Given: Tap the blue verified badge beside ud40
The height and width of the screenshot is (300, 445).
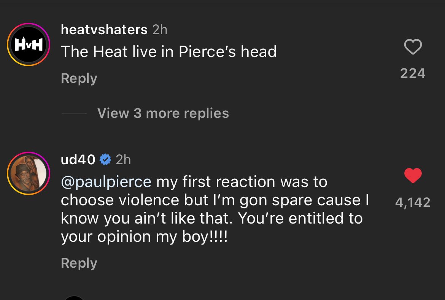Looking at the screenshot, I should tap(105, 160).
